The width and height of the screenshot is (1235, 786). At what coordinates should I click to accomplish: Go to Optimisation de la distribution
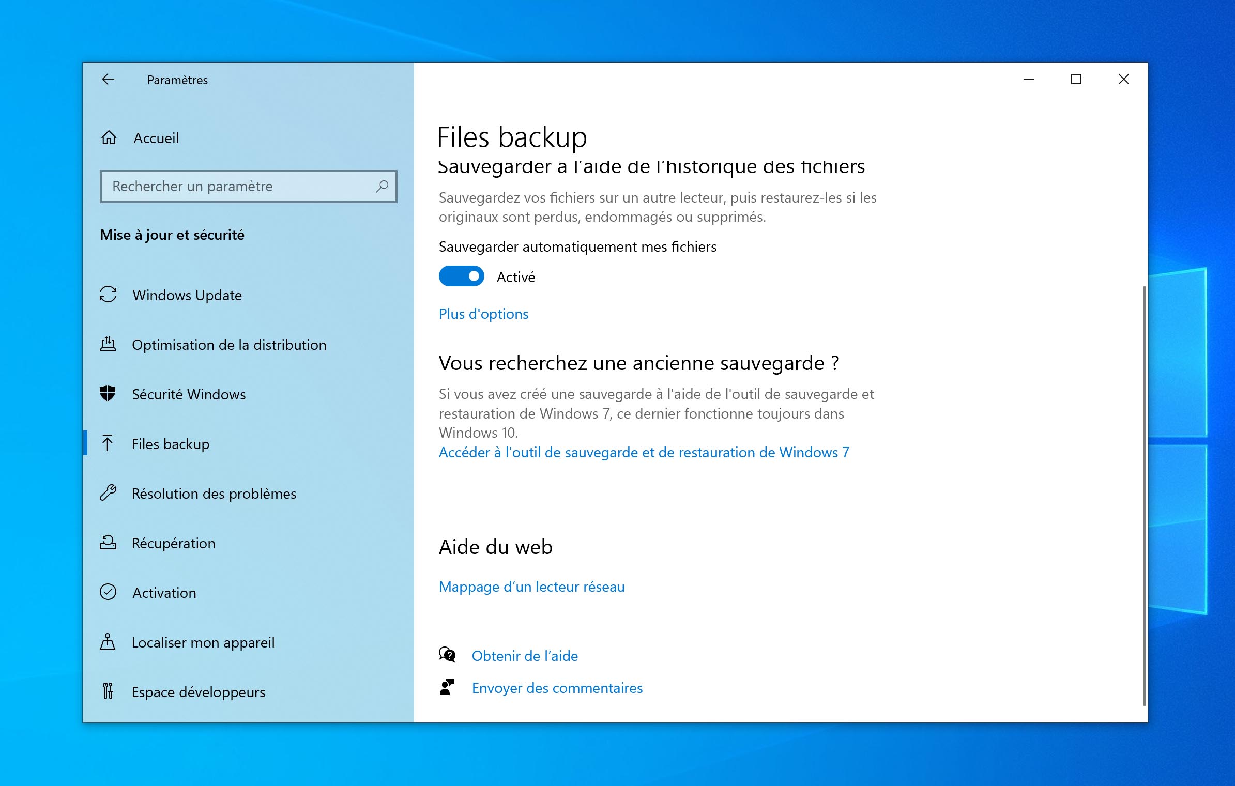pyautogui.click(x=249, y=345)
